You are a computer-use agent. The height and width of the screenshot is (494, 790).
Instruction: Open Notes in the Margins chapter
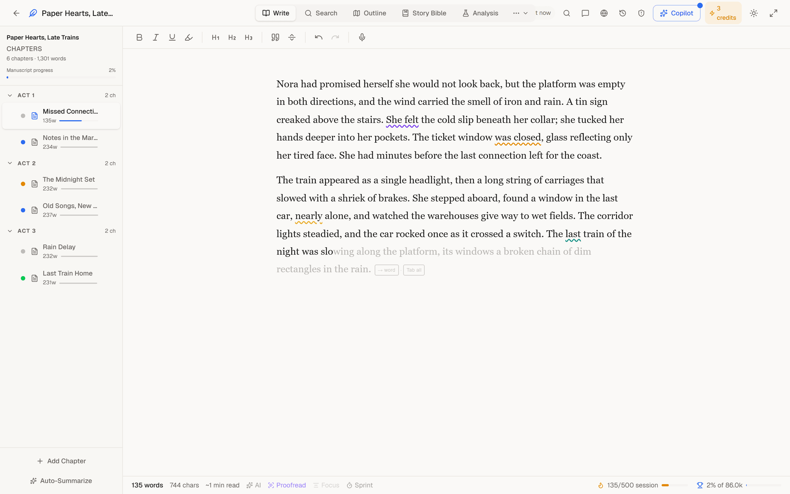pyautogui.click(x=61, y=142)
